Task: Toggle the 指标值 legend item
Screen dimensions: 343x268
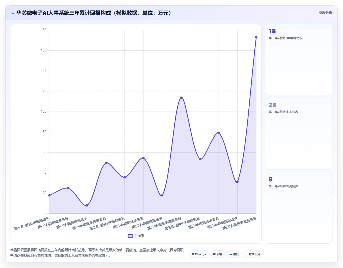Action: [x=136, y=236]
